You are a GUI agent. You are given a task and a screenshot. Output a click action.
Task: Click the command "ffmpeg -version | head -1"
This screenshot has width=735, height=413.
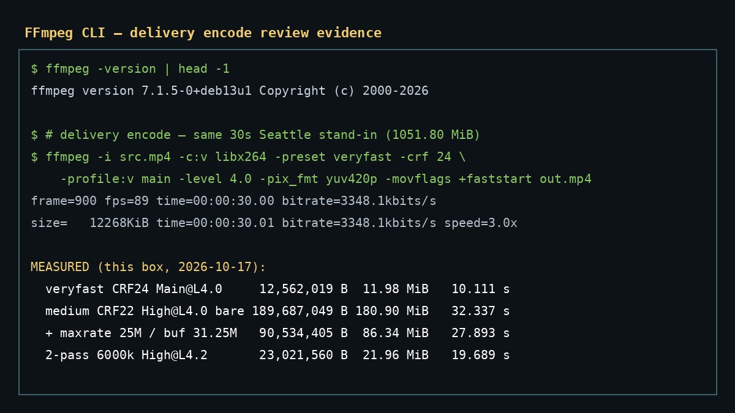pos(138,69)
